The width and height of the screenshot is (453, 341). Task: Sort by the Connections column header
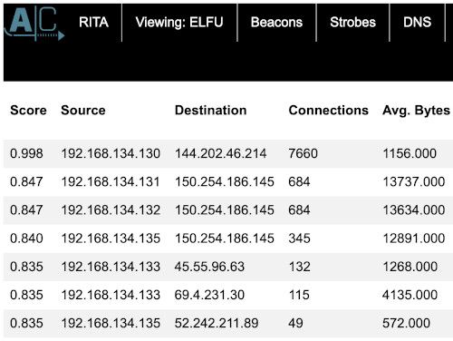[329, 110]
